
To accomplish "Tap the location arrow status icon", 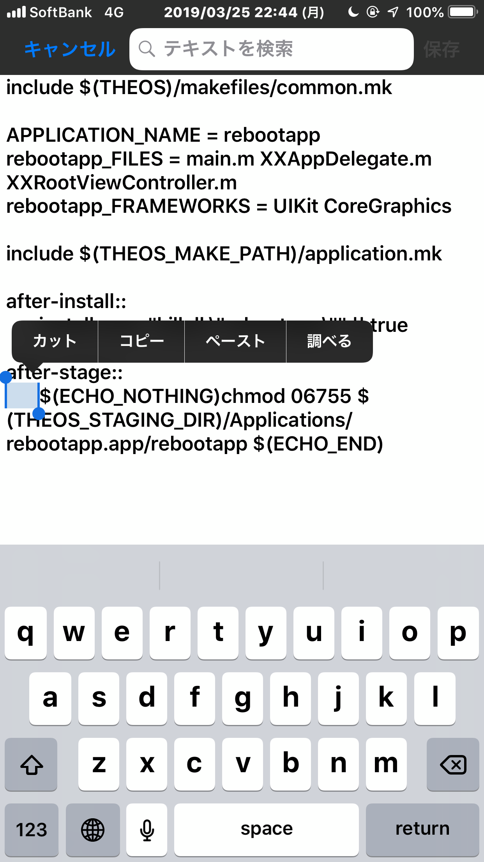I will tap(393, 12).
